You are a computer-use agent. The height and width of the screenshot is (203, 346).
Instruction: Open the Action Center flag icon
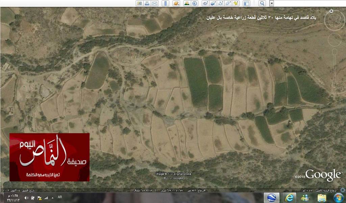tap(40, 198)
